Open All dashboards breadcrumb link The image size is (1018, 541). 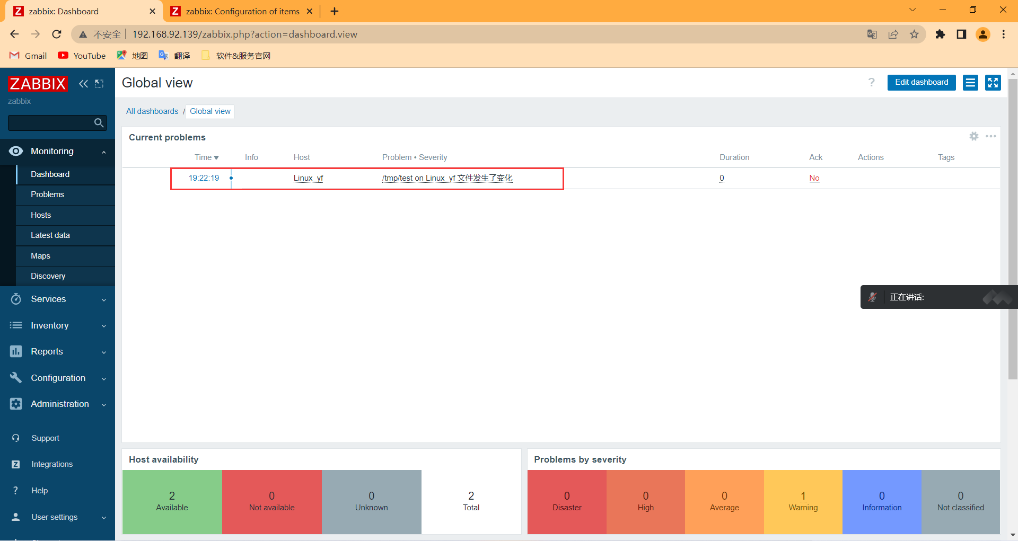point(152,111)
